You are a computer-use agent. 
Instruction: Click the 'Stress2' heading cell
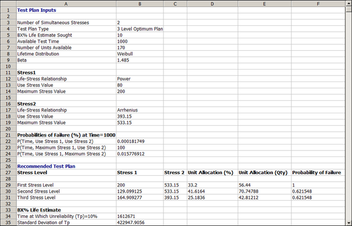click(x=66, y=104)
